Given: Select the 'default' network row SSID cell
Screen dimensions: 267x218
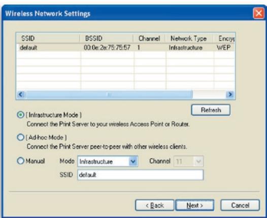Looking at the screenshot, I should tap(28, 48).
